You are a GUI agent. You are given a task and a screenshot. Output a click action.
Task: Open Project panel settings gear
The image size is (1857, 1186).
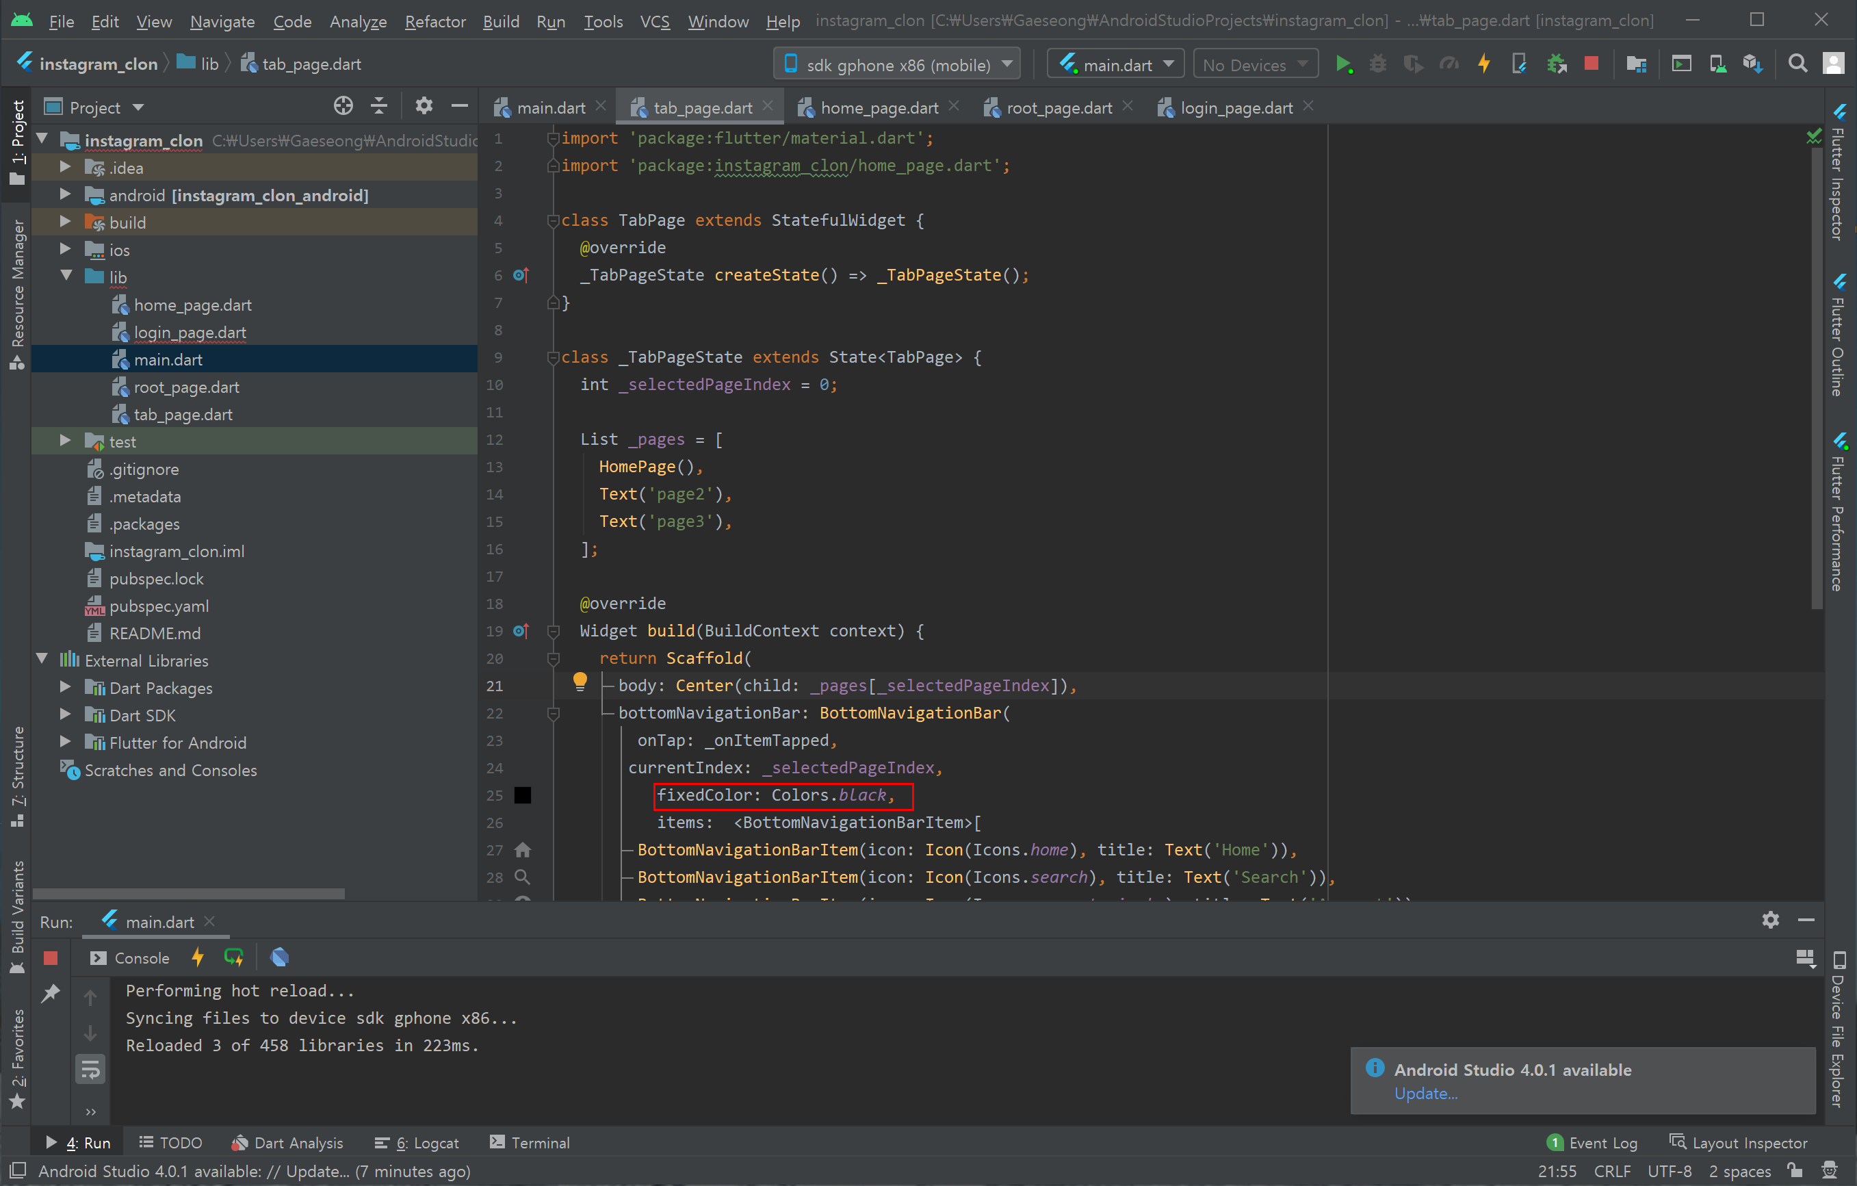[x=424, y=106]
